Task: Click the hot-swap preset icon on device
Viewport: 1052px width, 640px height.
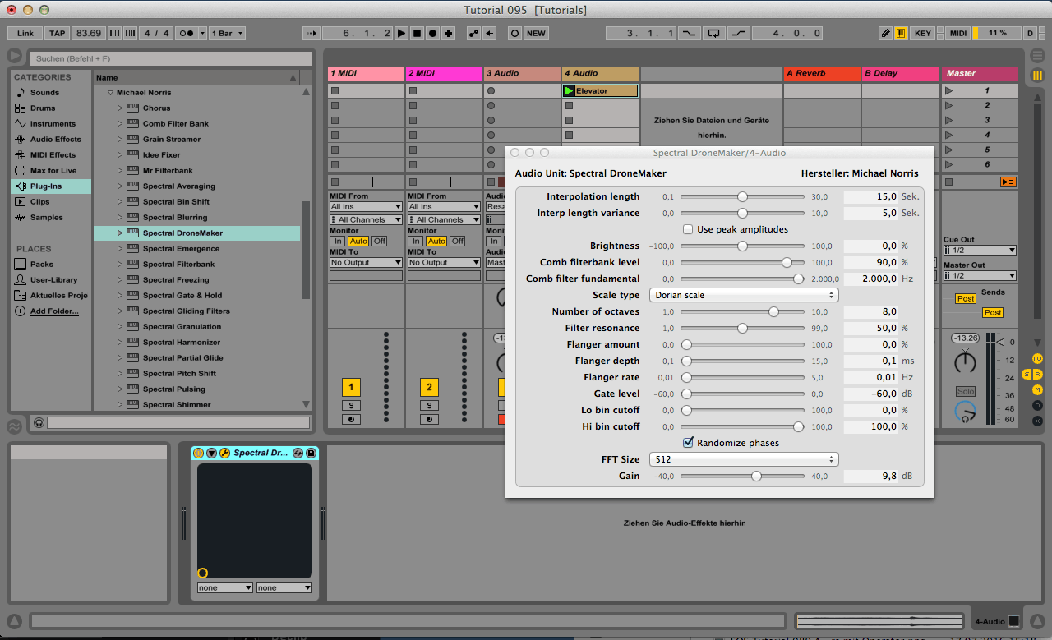Action: point(298,453)
